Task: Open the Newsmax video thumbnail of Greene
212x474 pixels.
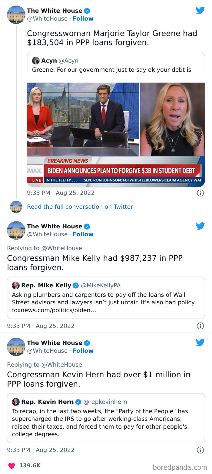Action: (116, 135)
